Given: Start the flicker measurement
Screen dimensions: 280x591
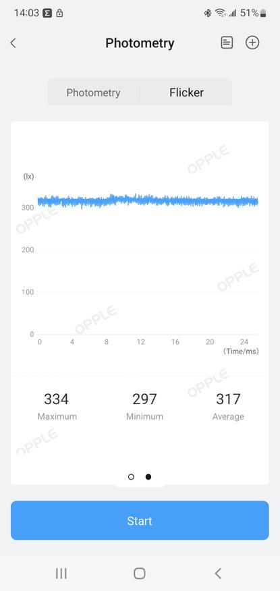Looking at the screenshot, I should click(140, 521).
